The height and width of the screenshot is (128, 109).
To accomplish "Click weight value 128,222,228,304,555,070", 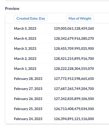I will pyautogui.click(x=74, y=69).
